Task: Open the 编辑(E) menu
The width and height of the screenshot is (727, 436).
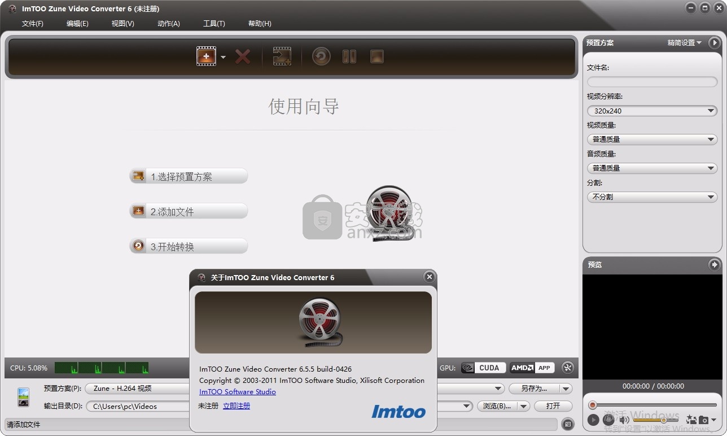Action: pyautogui.click(x=77, y=23)
